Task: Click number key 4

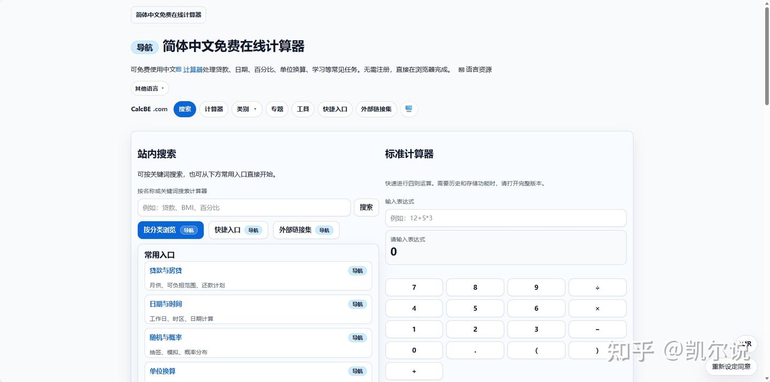Action: click(x=414, y=308)
